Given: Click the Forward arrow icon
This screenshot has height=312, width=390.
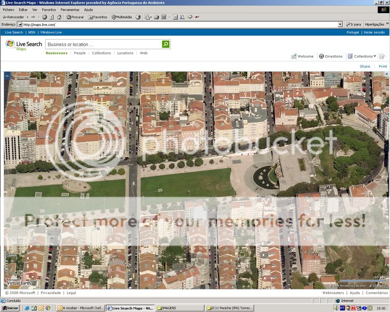Looking at the screenshot, I should 33,17.
